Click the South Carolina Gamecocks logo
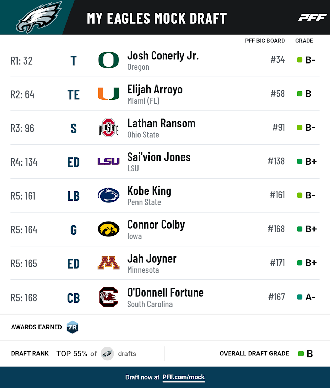Screen dimensions: 330x388 tap(109, 297)
